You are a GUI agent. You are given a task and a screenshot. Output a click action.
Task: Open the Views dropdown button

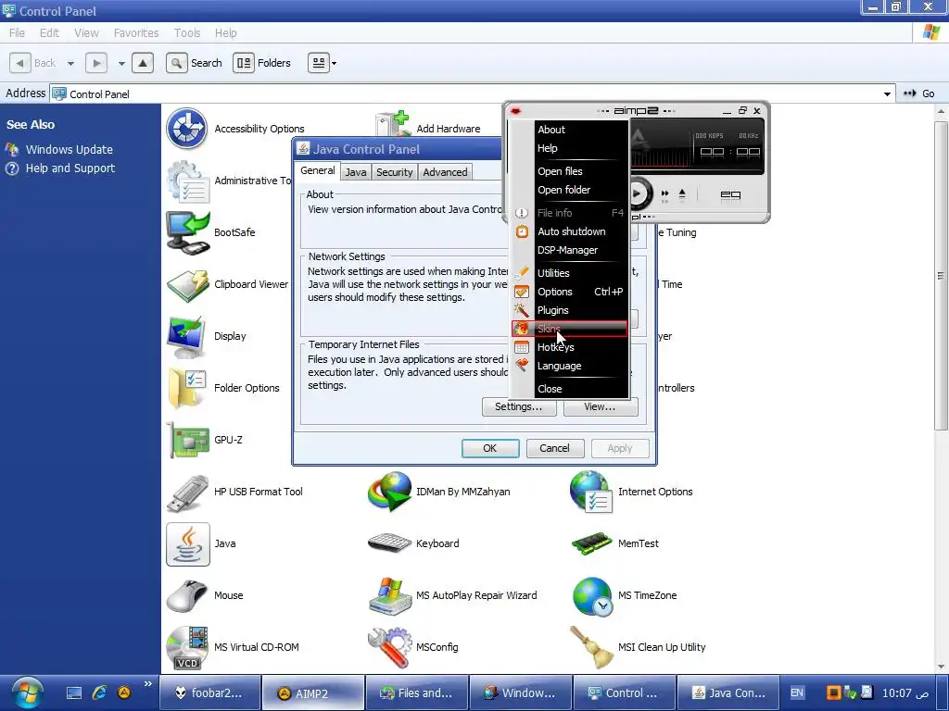click(x=322, y=63)
